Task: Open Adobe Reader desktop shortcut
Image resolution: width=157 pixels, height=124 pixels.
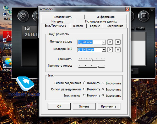Action: [x=7, y=40]
